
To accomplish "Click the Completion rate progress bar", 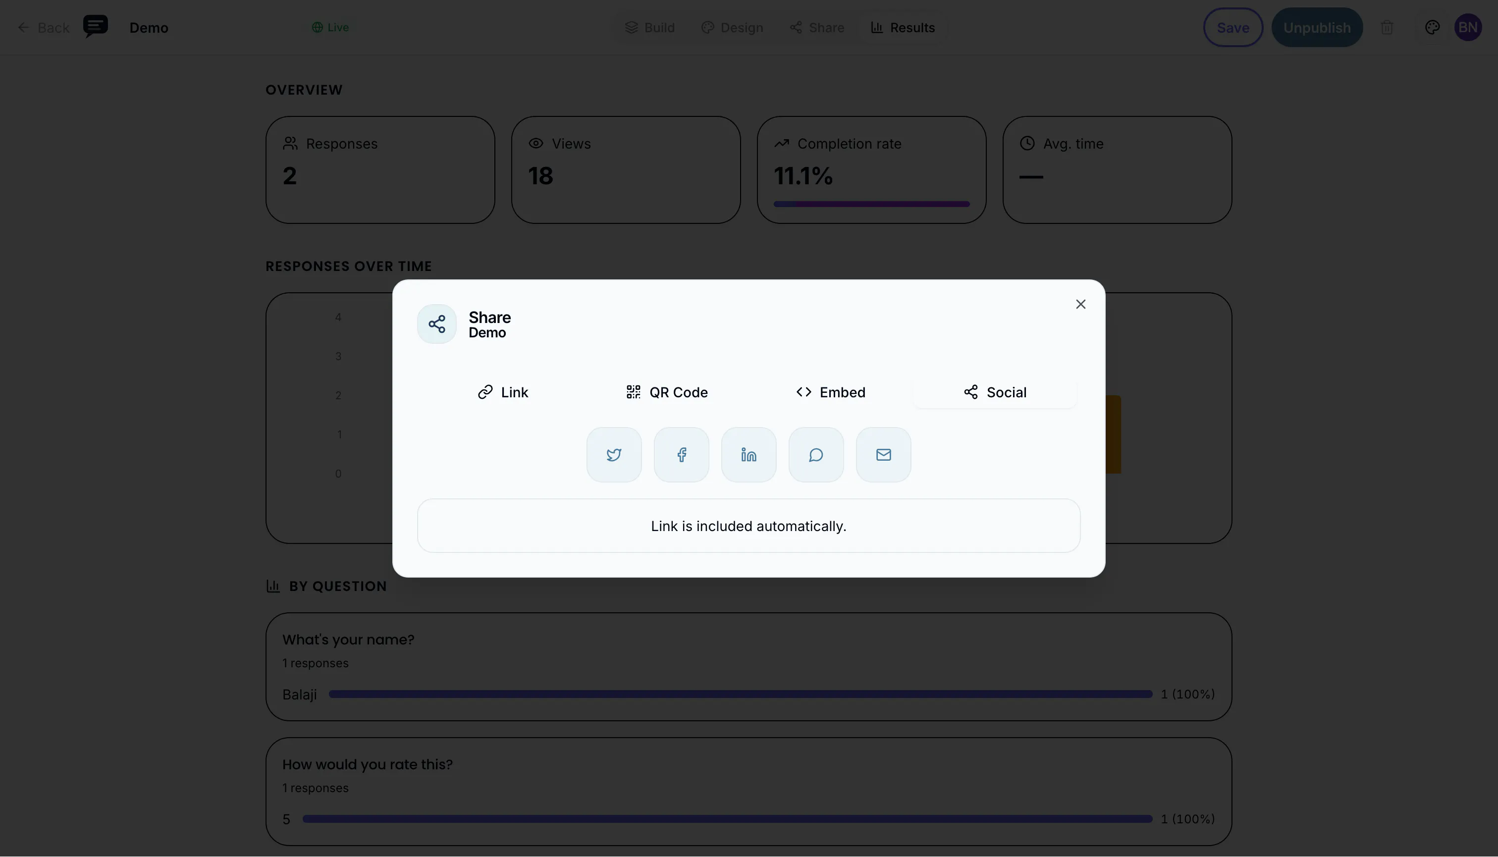I will coord(871,204).
